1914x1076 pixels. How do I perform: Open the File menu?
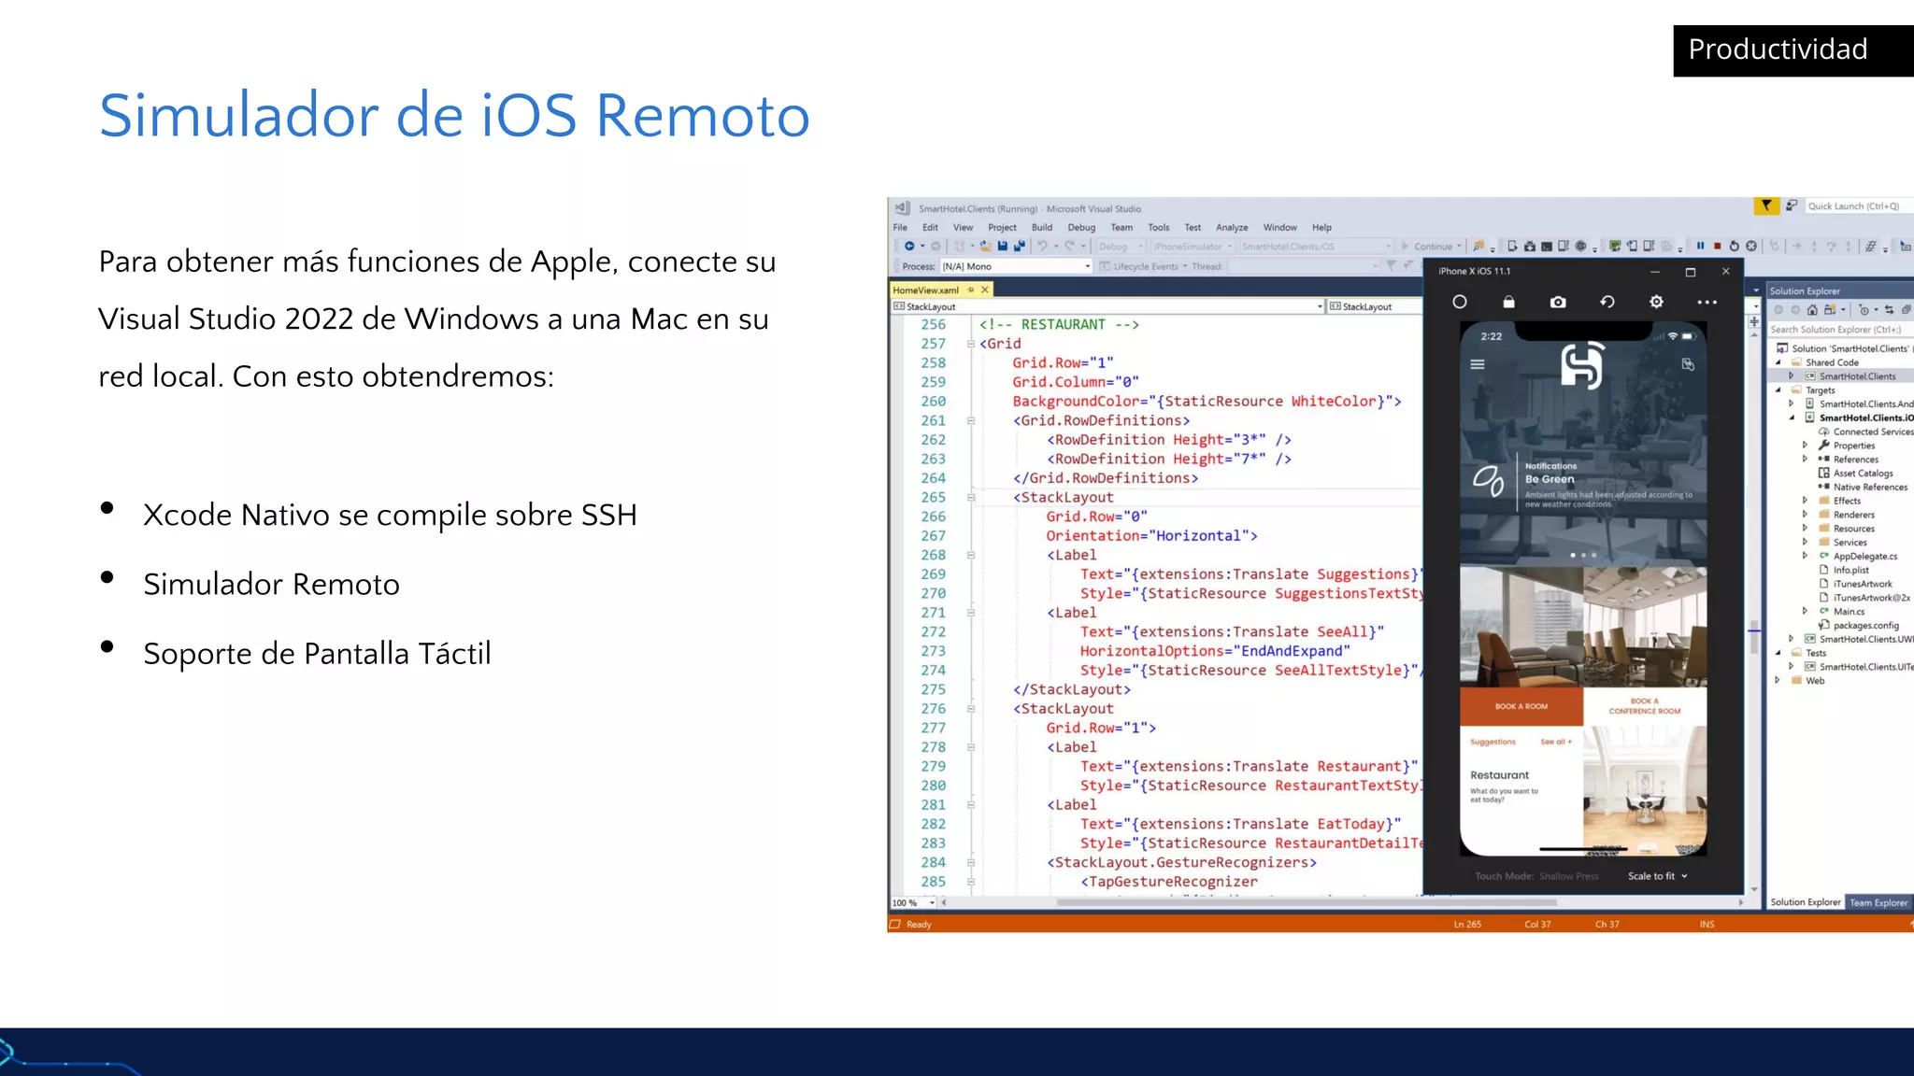coord(900,228)
